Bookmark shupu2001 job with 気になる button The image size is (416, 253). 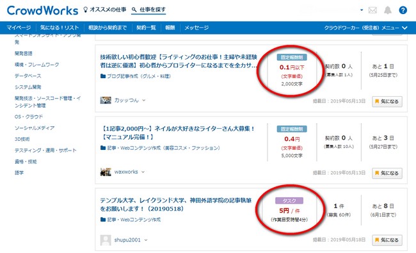pos(387,240)
